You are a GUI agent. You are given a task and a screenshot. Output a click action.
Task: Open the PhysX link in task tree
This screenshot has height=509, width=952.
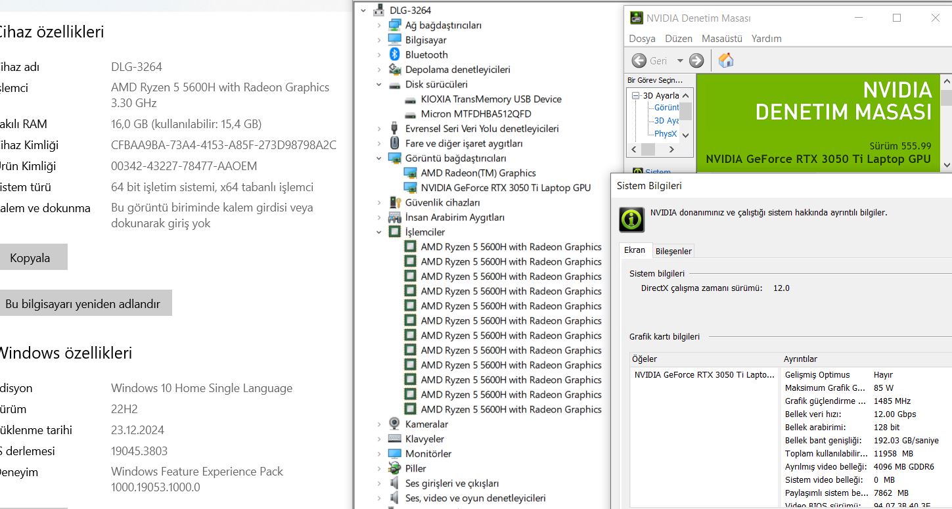coord(666,133)
